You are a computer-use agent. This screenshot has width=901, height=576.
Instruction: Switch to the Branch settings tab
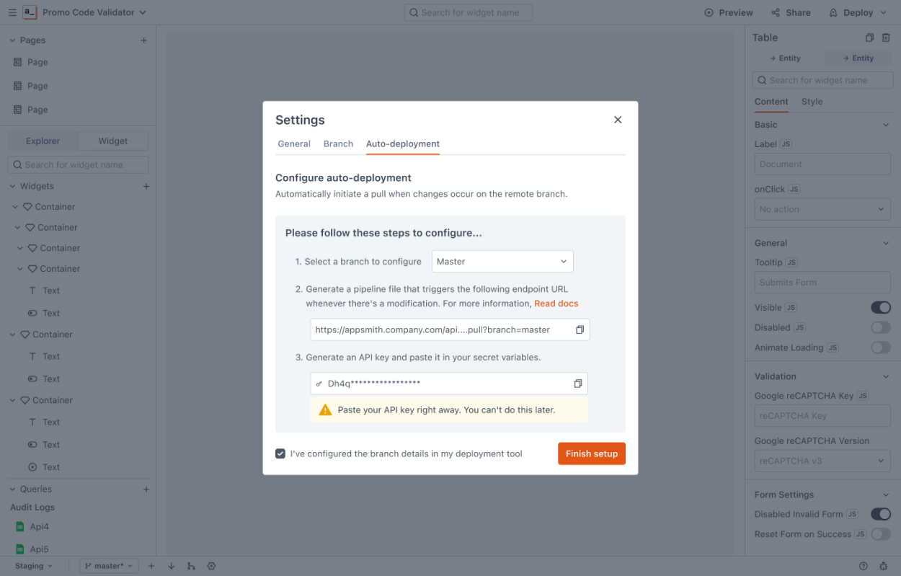pyautogui.click(x=338, y=143)
